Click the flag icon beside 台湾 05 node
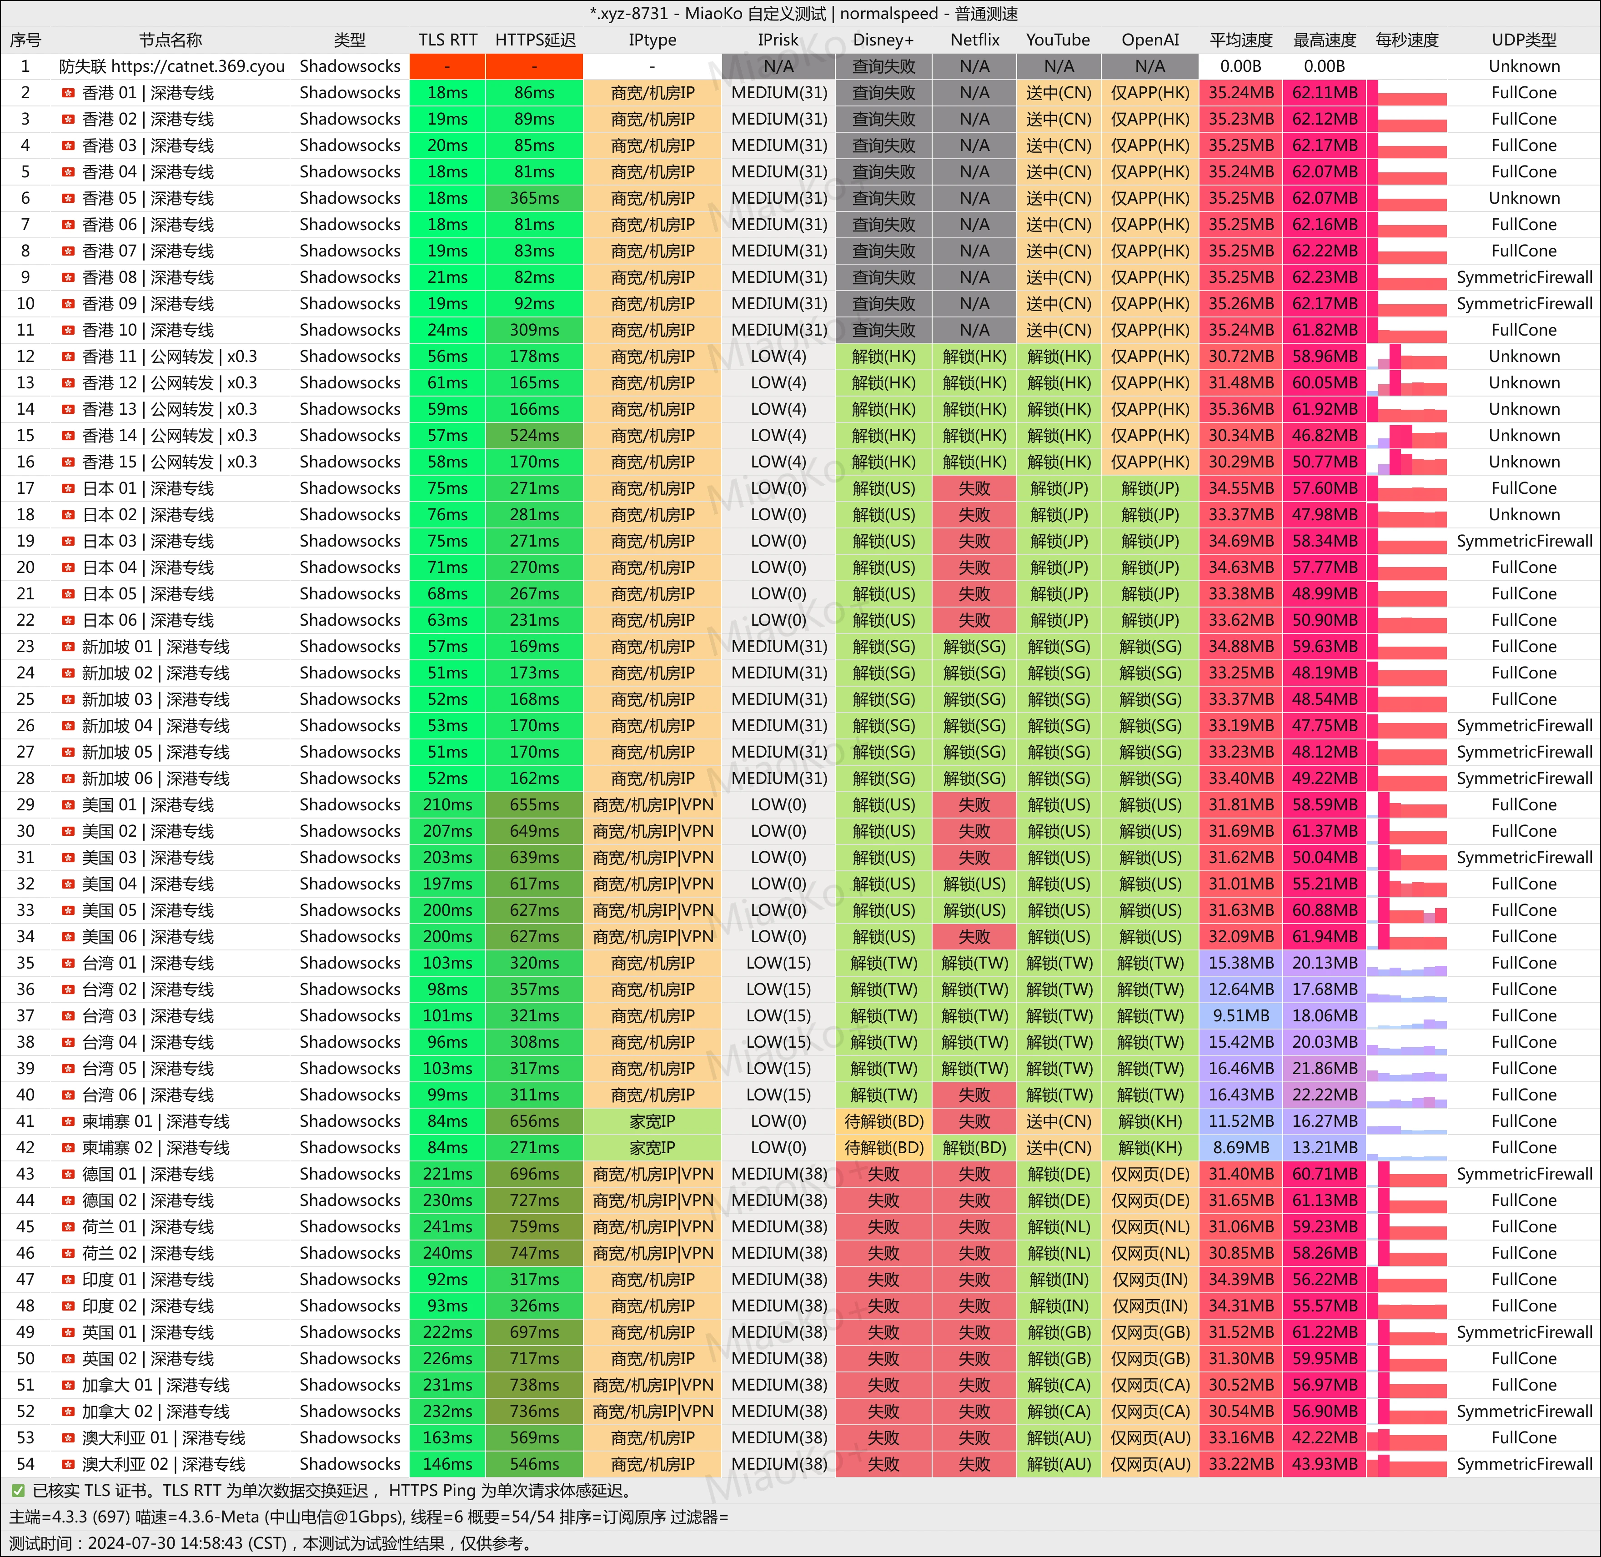Screen dimensions: 1601x1557 68,1070
